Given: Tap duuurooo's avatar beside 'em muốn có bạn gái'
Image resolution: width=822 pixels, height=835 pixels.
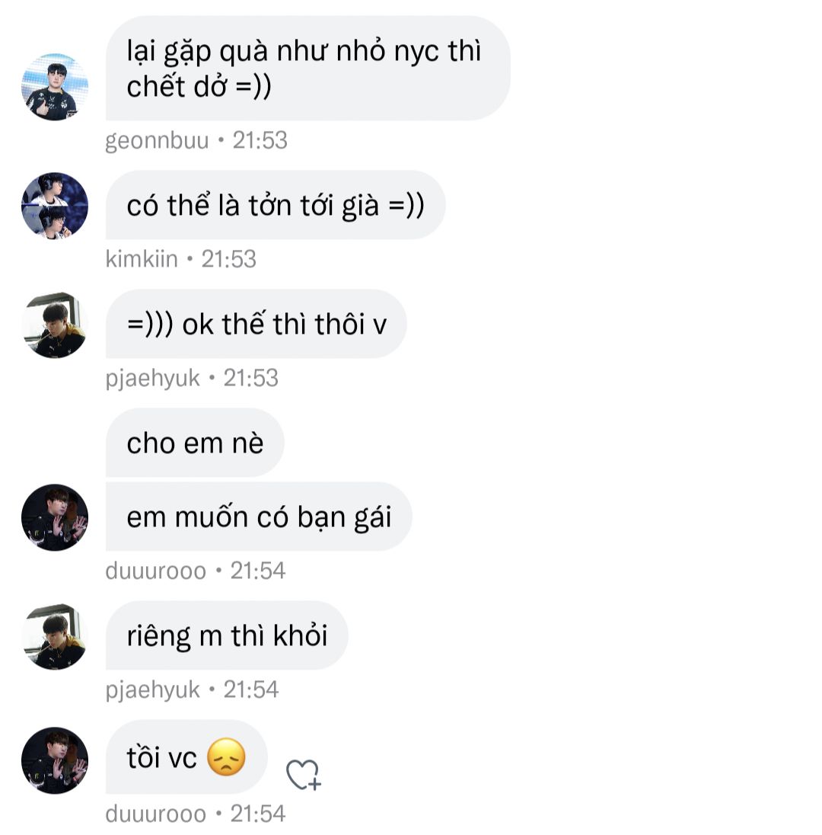Looking at the screenshot, I should (x=55, y=517).
